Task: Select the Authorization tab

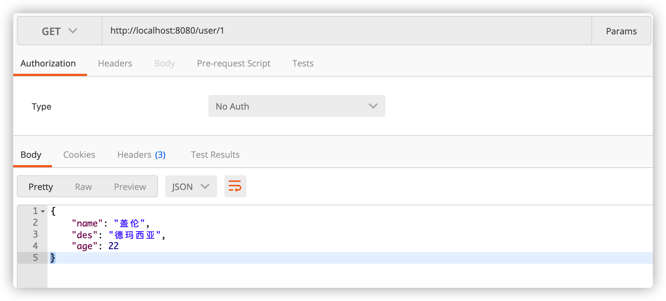Action: coord(48,64)
